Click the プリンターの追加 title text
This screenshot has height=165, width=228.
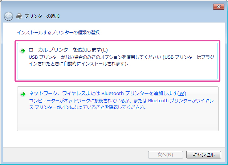(x=42, y=16)
